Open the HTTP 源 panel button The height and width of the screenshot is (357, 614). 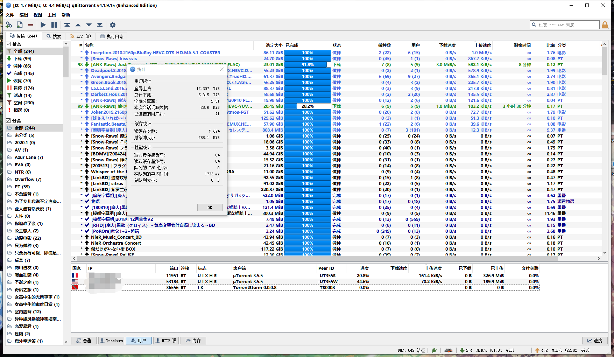click(x=166, y=341)
